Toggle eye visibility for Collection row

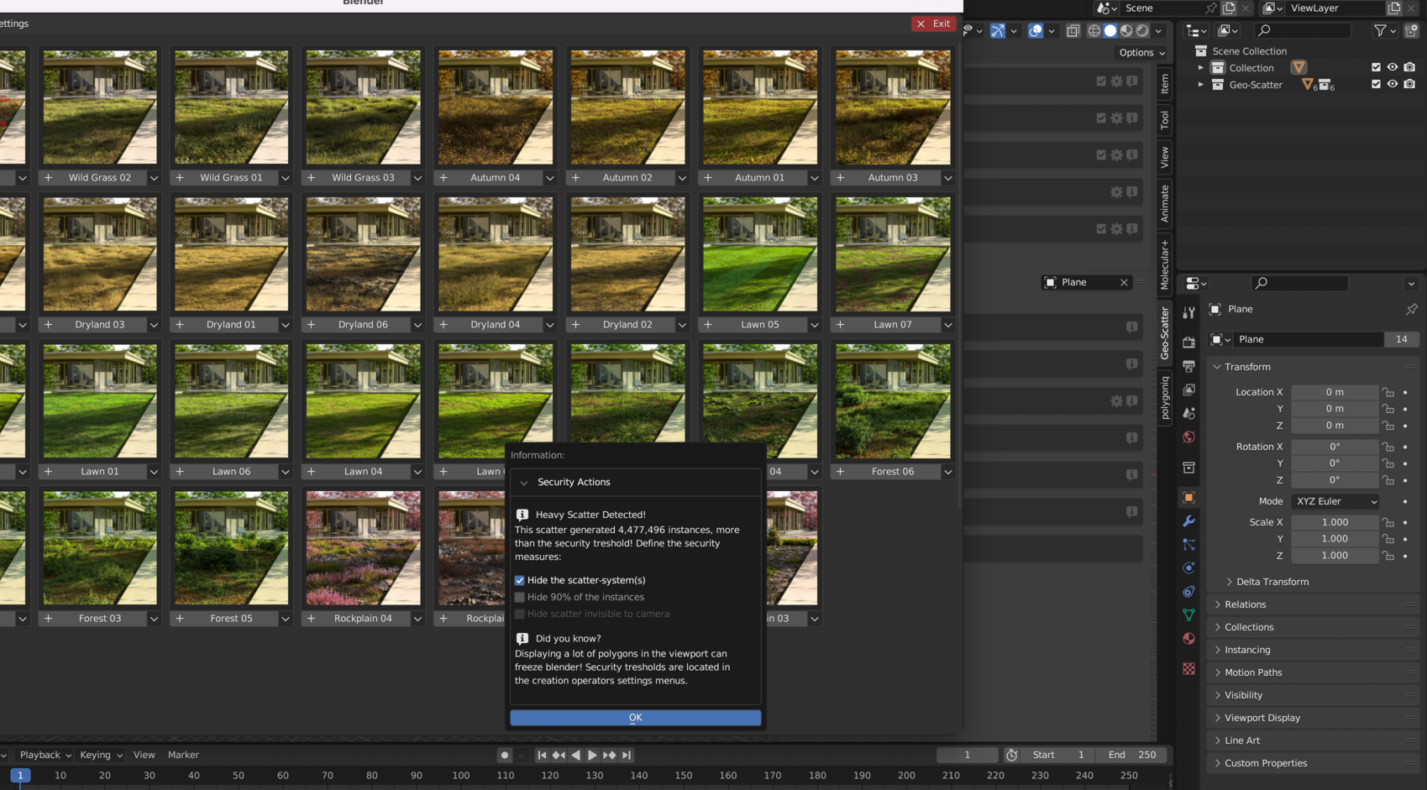pyautogui.click(x=1393, y=67)
